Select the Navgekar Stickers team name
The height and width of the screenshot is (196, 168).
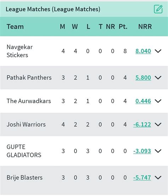click(20, 51)
